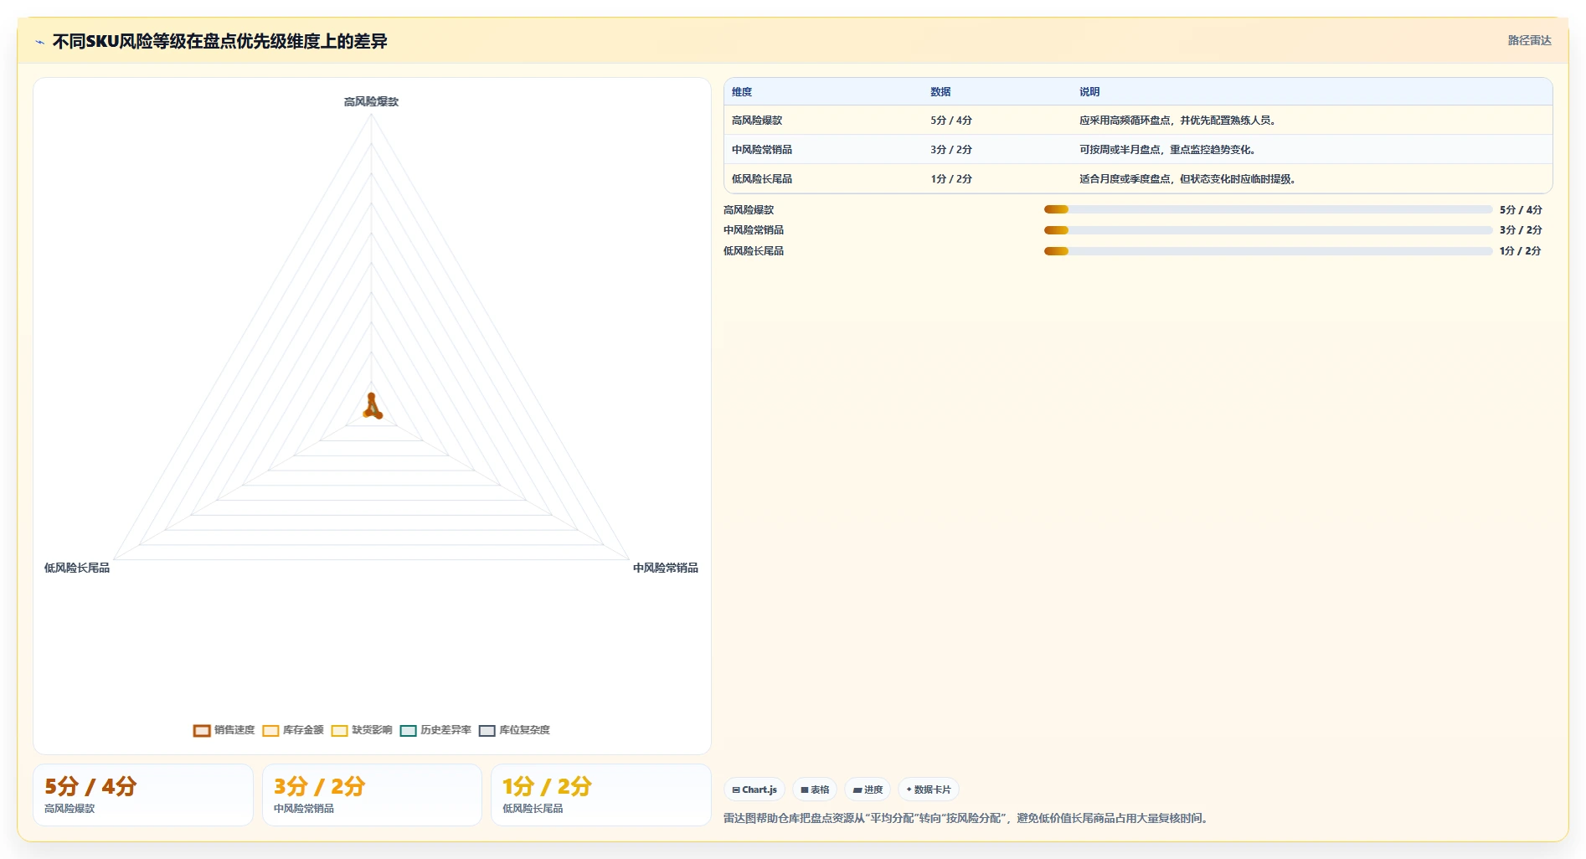
Task: Click the radar data cluster at chart center
Action: (373, 407)
